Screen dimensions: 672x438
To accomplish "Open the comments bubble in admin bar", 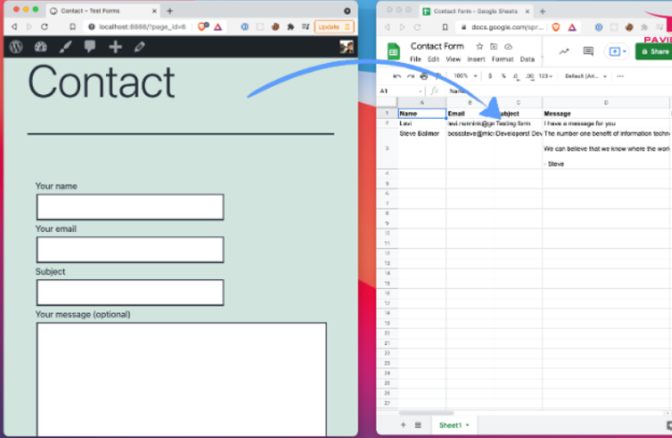I will (90, 47).
